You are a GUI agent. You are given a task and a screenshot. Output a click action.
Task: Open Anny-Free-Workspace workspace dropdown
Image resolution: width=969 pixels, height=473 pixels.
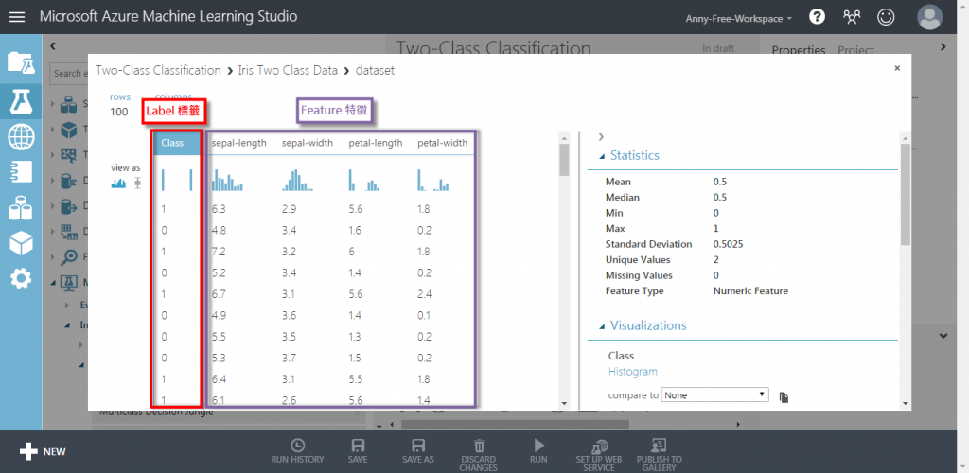coord(739,19)
